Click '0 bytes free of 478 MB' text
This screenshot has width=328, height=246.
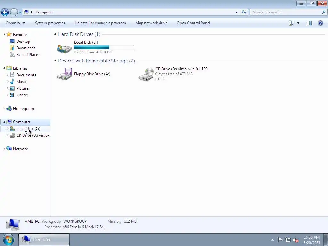[x=174, y=74]
